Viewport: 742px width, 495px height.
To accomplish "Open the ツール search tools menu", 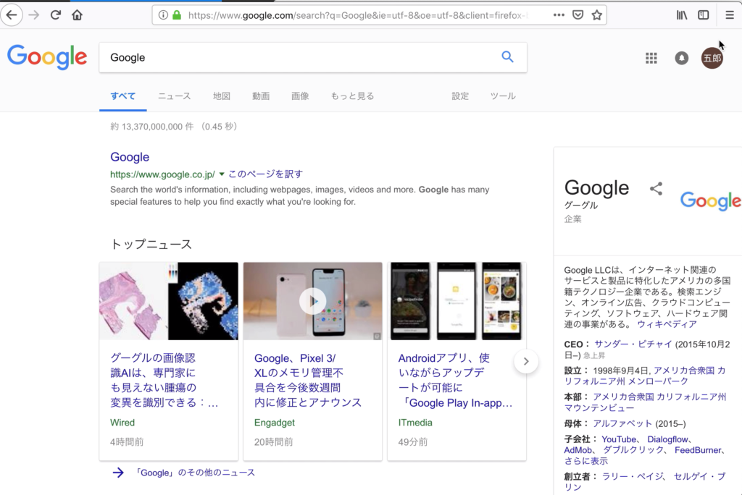I will [502, 96].
